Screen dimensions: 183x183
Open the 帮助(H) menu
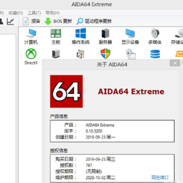click(52, 13)
